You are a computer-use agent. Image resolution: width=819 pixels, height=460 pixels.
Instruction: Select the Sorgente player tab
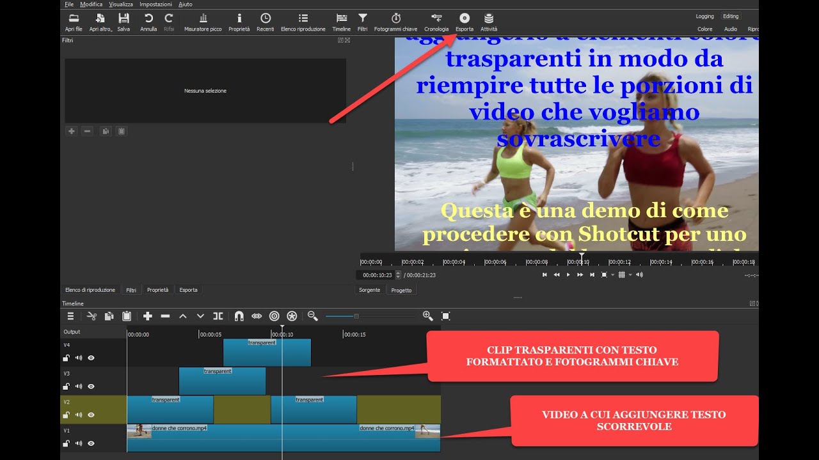[370, 290]
